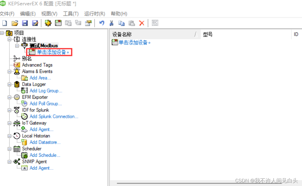The height and width of the screenshot is (186, 302).
Task: Paste using the clipboard icon
Action: pos(131,23)
